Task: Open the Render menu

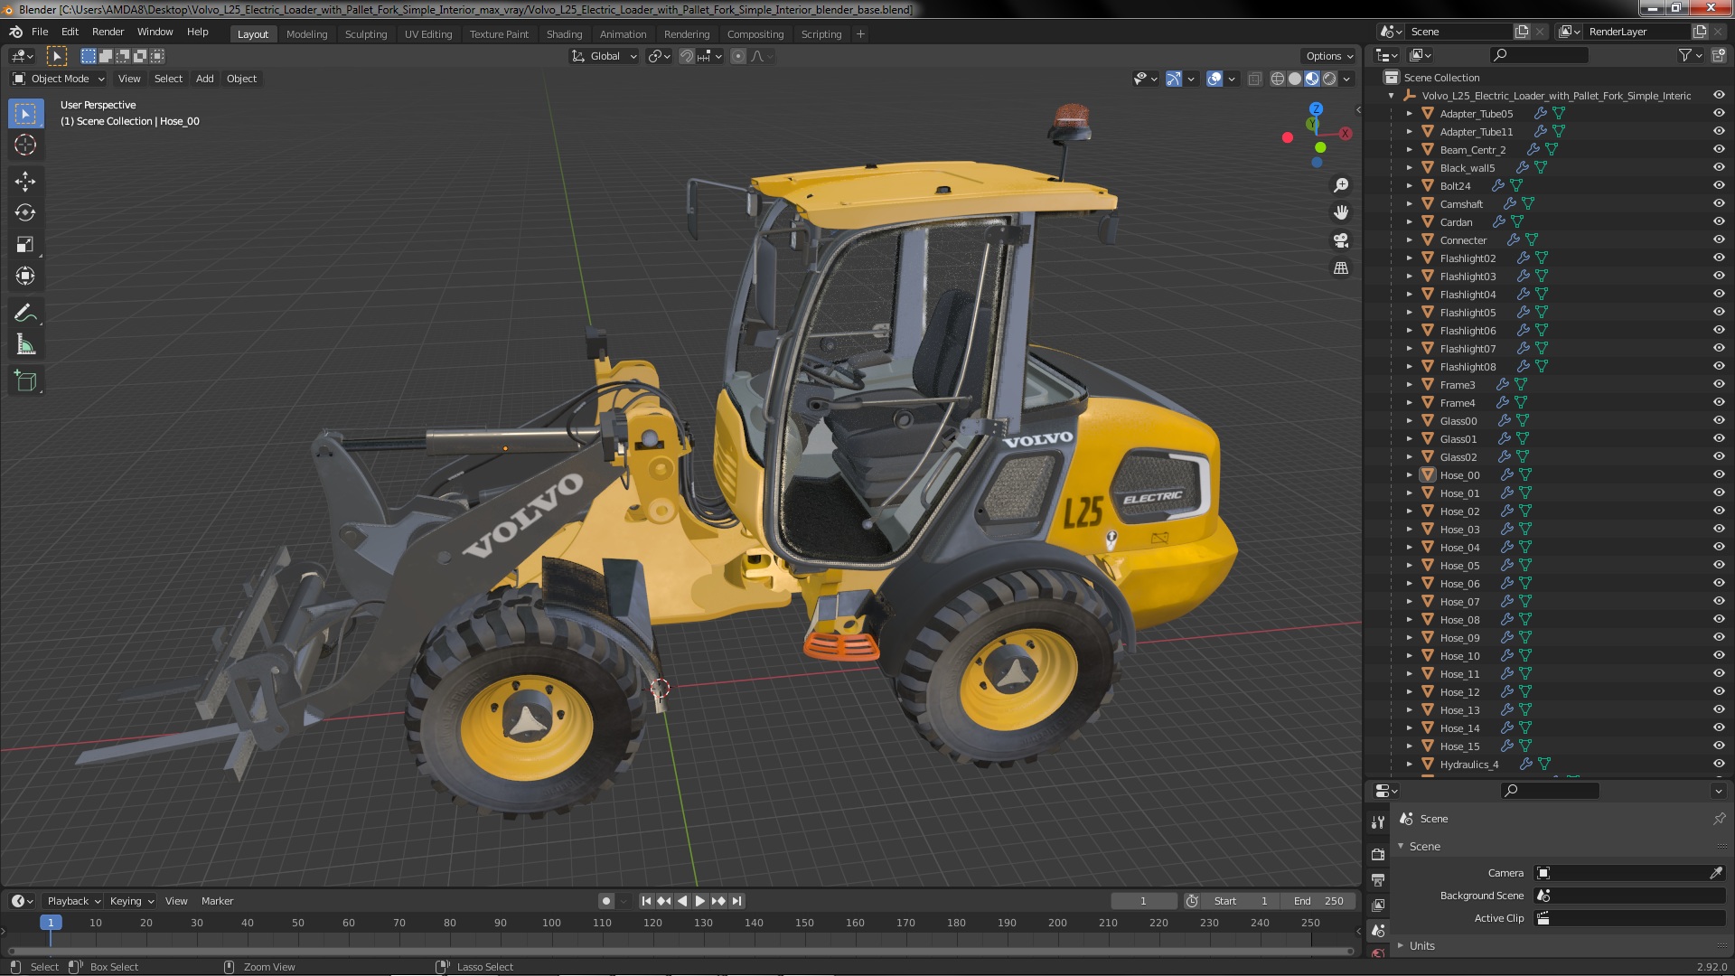Action: point(108,32)
